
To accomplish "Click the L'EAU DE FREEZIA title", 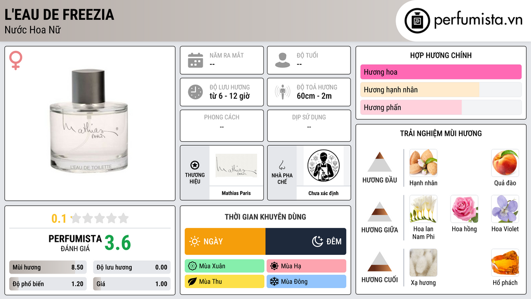I will click(59, 15).
